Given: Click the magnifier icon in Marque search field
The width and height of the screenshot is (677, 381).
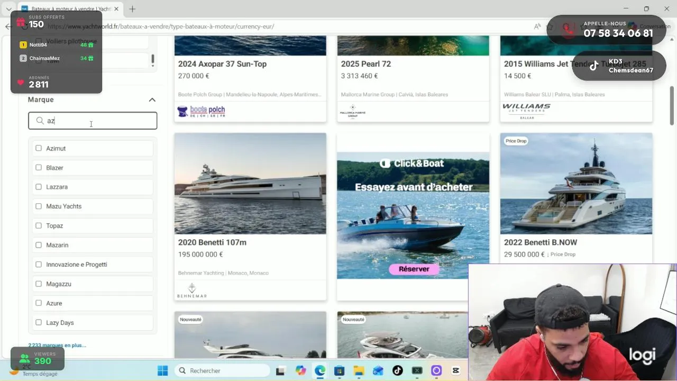Looking at the screenshot, I should [40, 121].
